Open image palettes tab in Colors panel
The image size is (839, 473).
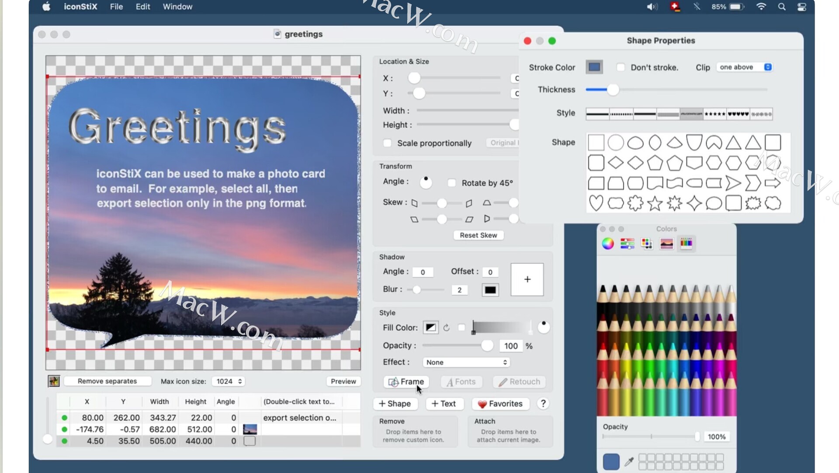coord(666,243)
